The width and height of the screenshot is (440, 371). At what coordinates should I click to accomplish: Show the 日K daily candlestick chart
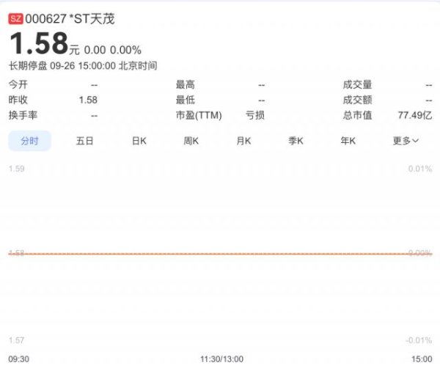pos(139,141)
